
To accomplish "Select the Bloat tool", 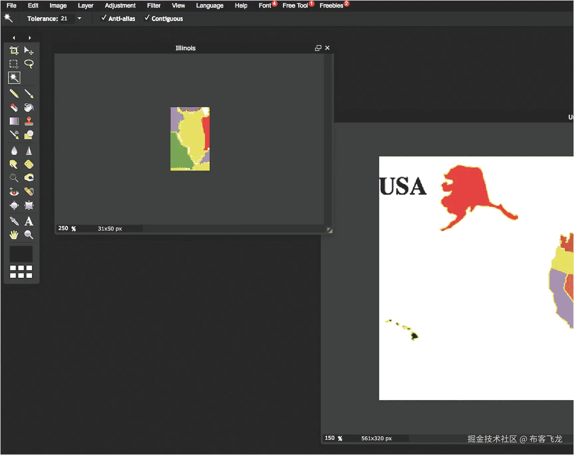I will 14,205.
